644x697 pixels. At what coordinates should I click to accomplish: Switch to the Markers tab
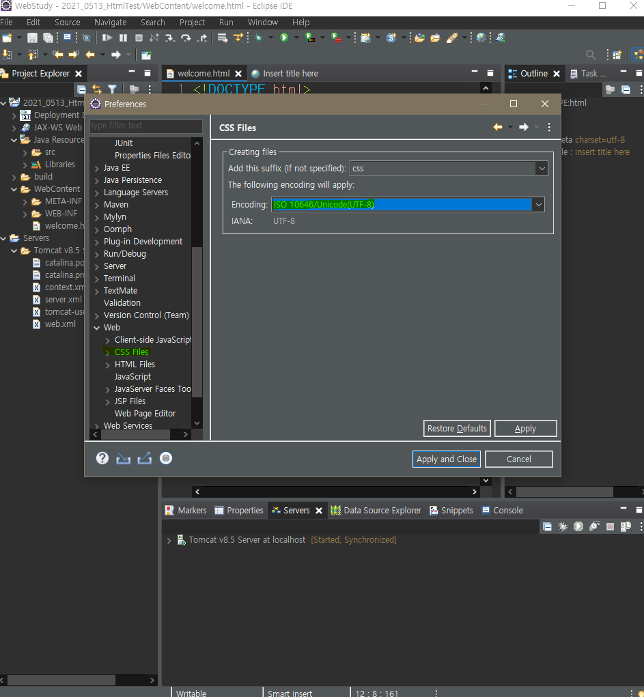click(x=186, y=511)
